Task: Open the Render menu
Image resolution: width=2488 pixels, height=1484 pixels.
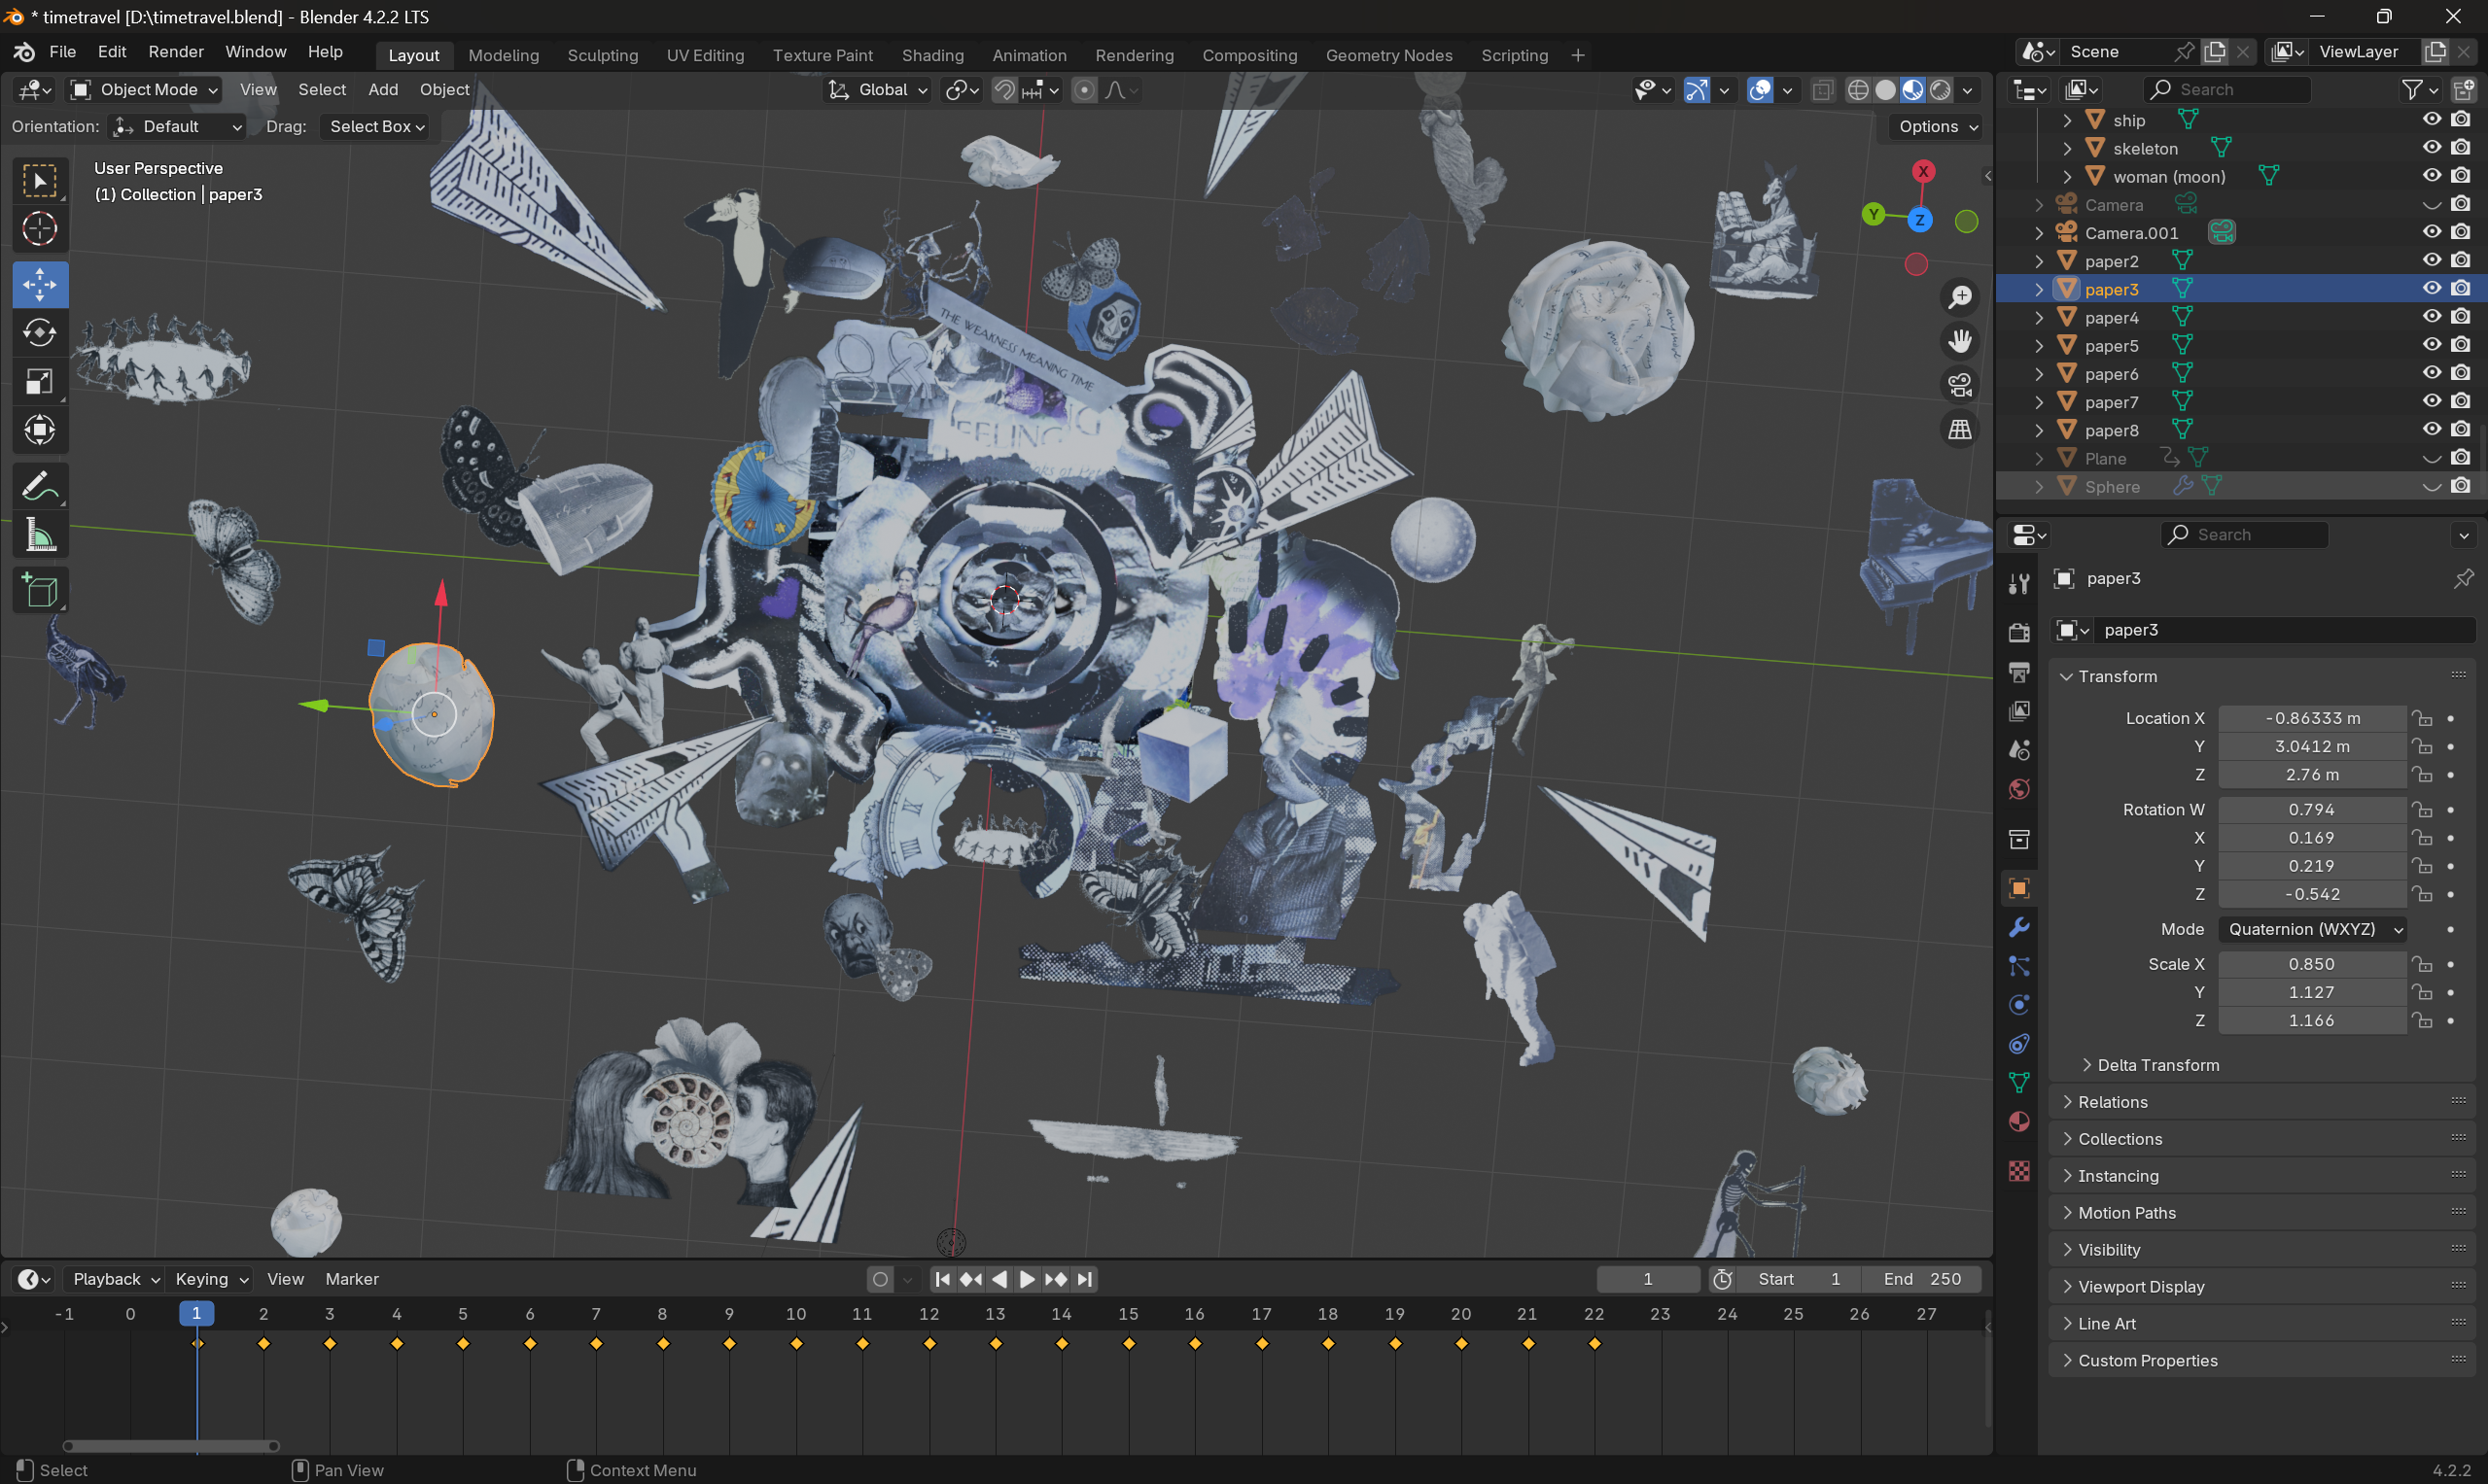Action: [175, 52]
